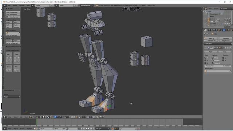This screenshot has width=233, height=131.
Task: Toggle visibility eye for Camera row
Action: pyautogui.click(x=225, y=19)
